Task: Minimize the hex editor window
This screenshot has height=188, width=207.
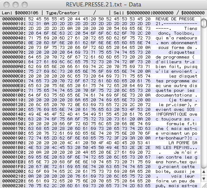Action: (x=16, y=5)
